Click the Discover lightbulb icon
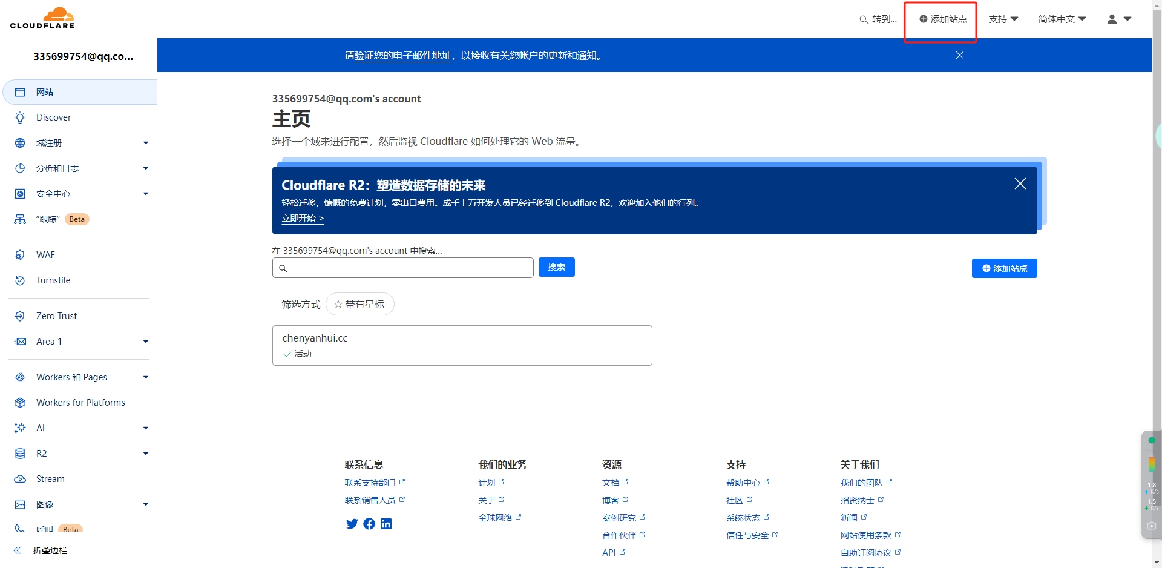The width and height of the screenshot is (1162, 568). coord(20,117)
